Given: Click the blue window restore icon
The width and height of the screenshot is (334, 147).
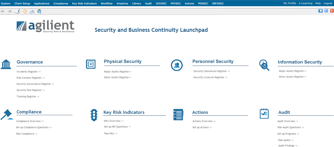Looking at the screenshot, I should [x=326, y=11].
